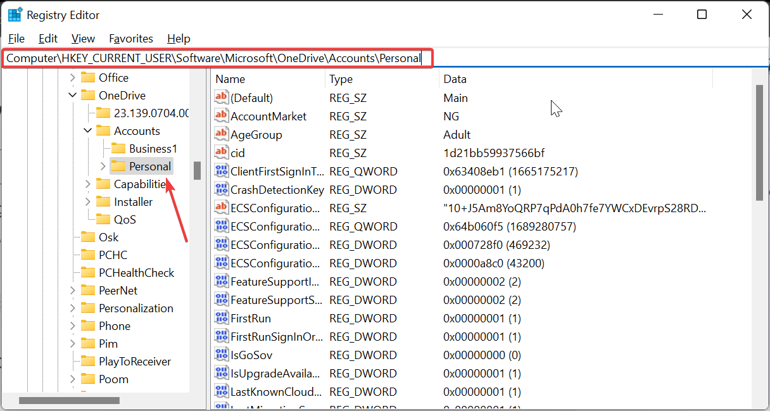Screen dimensions: 770x411
Task: Click the data value '1d21bb59937566bf'
Action: 494,153
